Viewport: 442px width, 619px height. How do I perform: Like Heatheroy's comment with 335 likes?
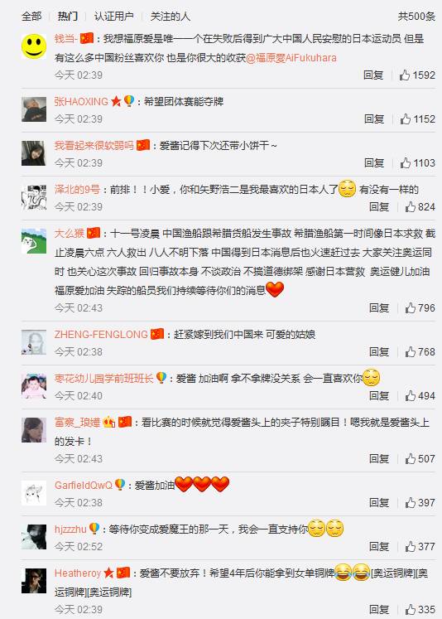point(420,609)
